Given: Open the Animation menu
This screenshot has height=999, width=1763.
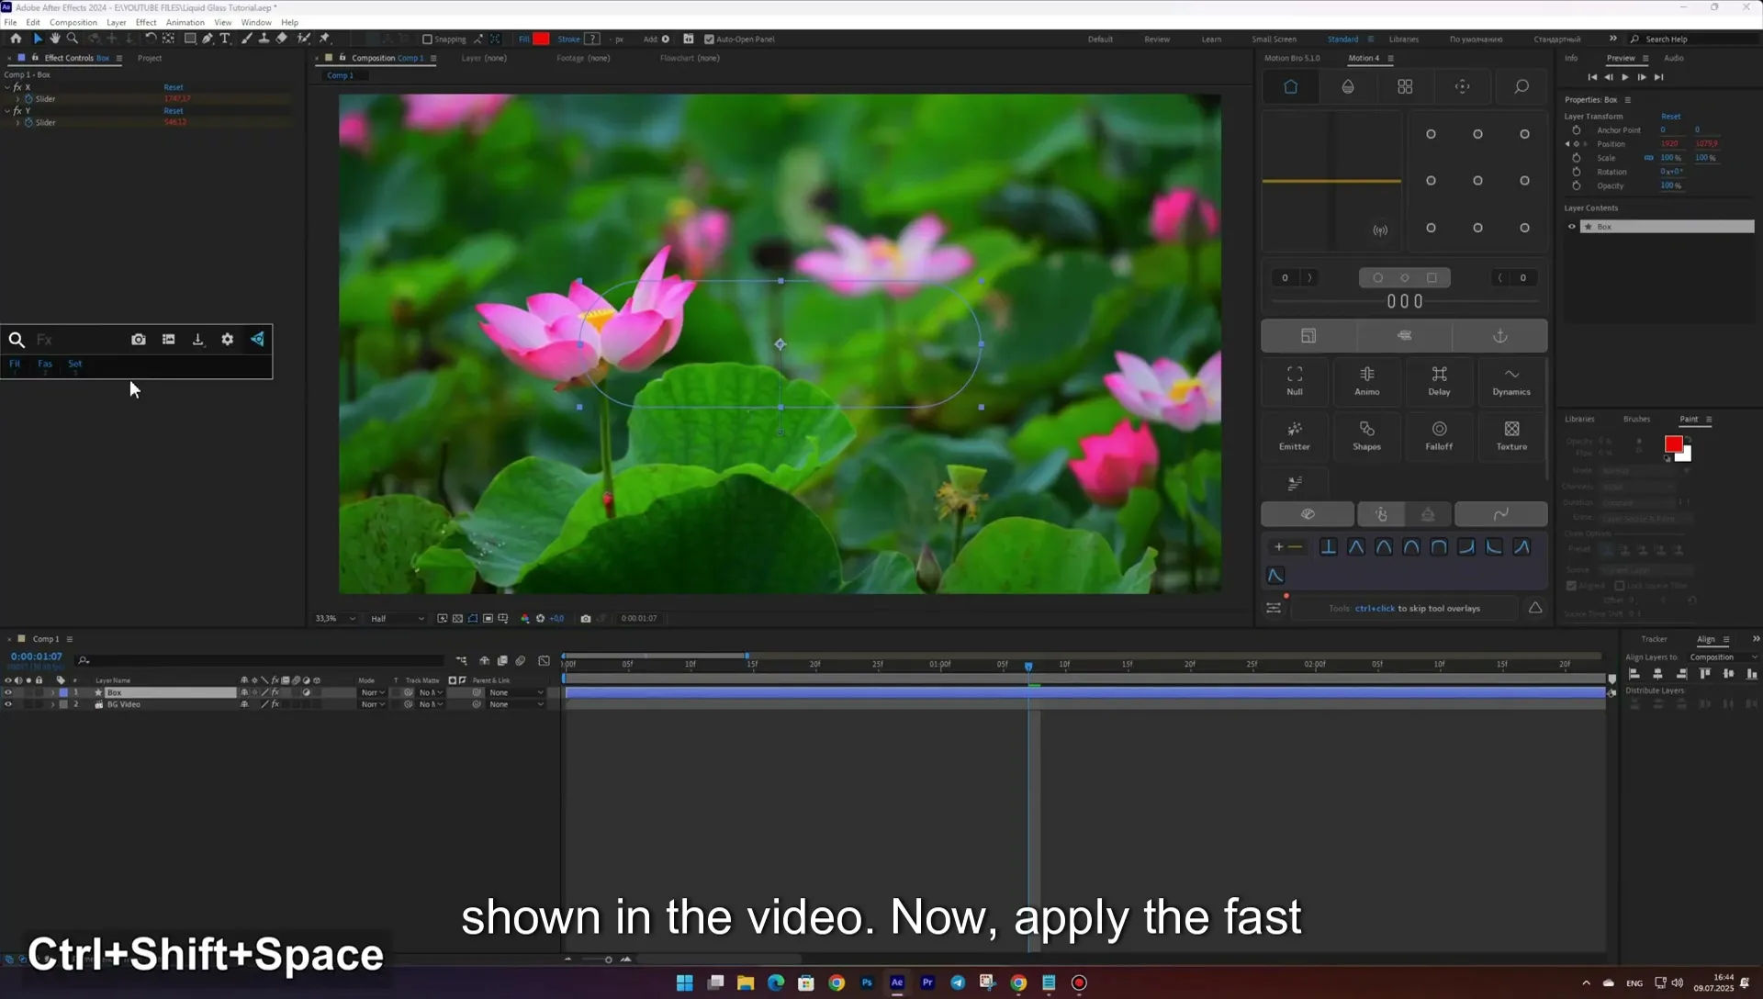Looking at the screenshot, I should pyautogui.click(x=185, y=22).
